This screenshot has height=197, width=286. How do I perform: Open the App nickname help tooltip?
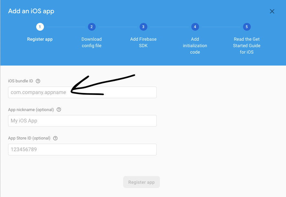point(58,109)
